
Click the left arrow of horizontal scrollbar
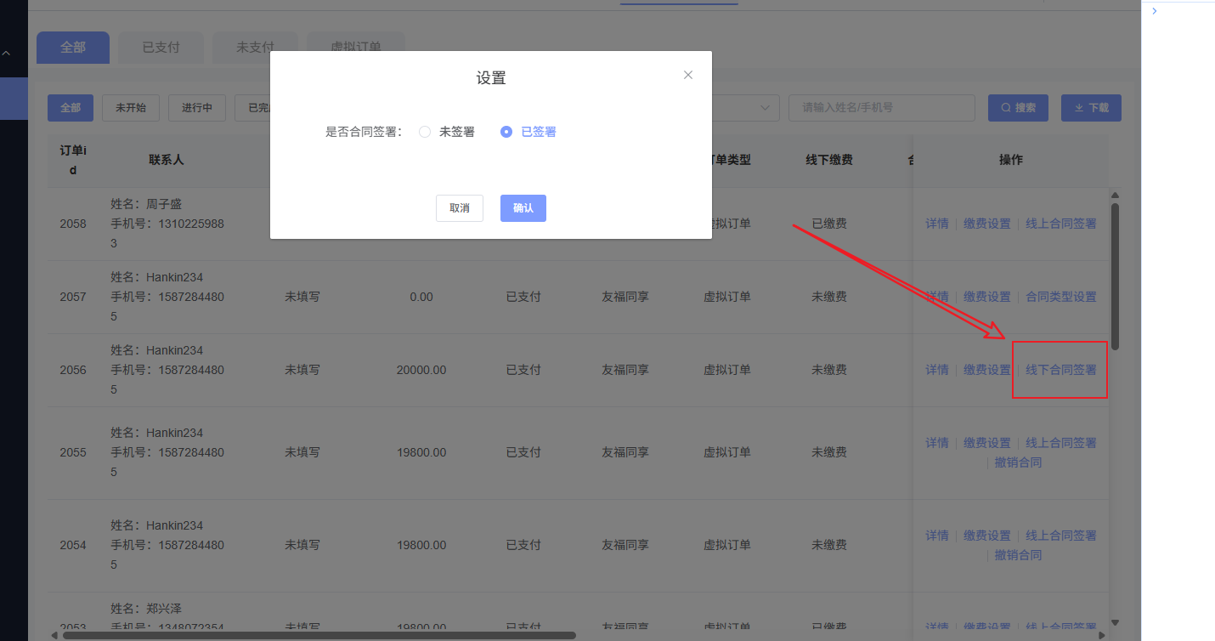(x=54, y=635)
